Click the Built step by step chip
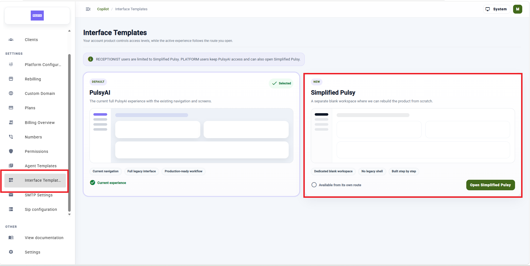530x266 pixels. [404, 171]
